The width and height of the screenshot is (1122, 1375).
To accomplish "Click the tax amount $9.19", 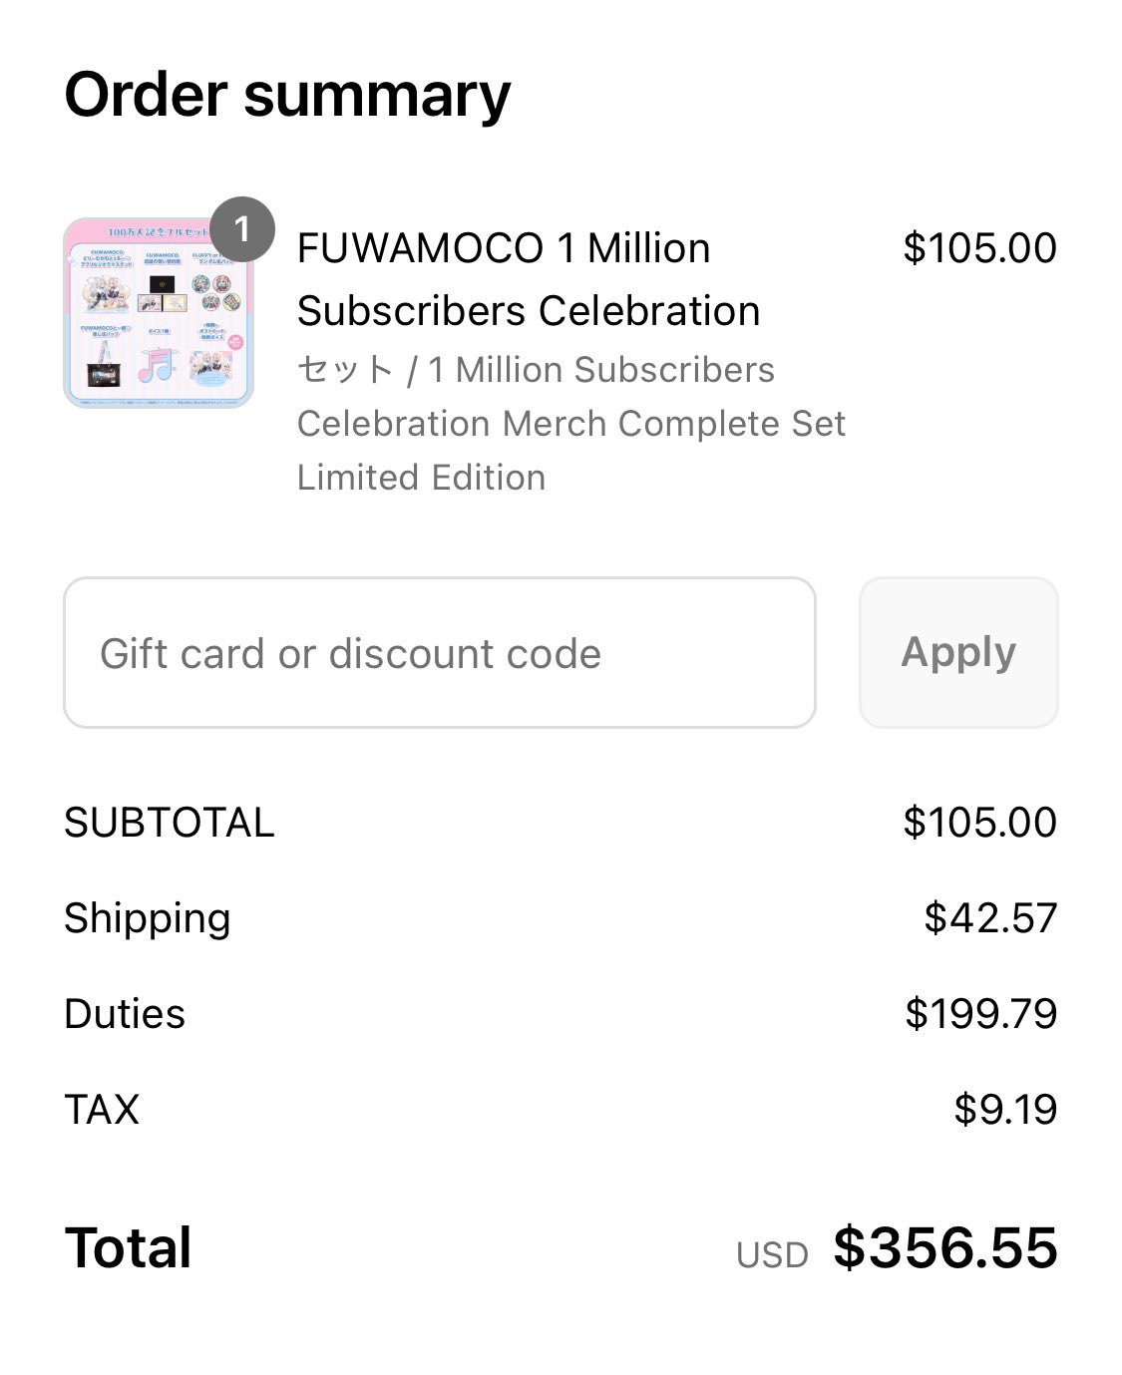I will coord(1005,1110).
